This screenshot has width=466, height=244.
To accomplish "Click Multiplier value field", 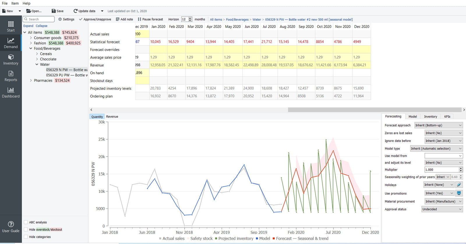I will coord(441,170).
